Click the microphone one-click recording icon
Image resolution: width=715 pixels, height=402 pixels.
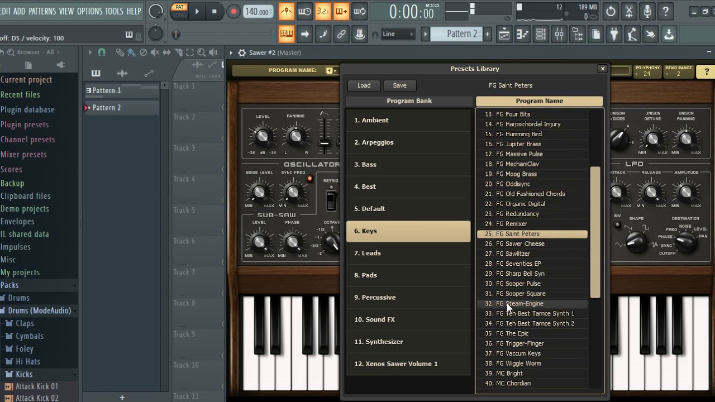point(647,11)
